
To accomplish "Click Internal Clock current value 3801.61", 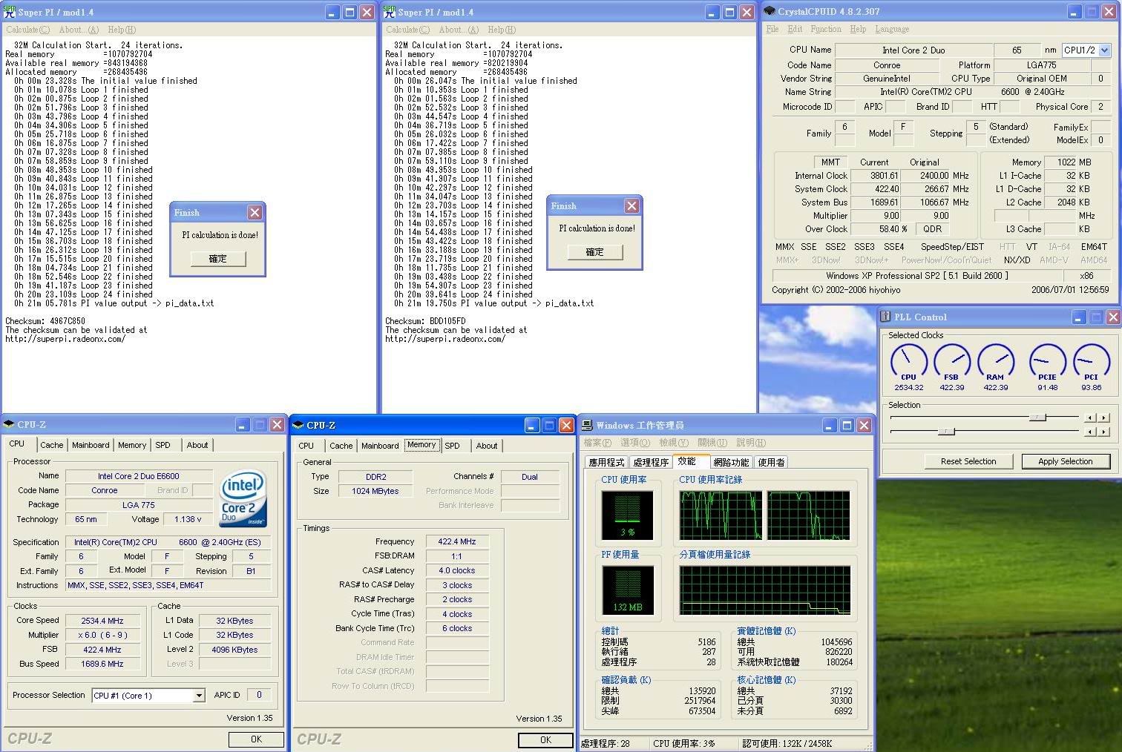I will tap(875, 176).
